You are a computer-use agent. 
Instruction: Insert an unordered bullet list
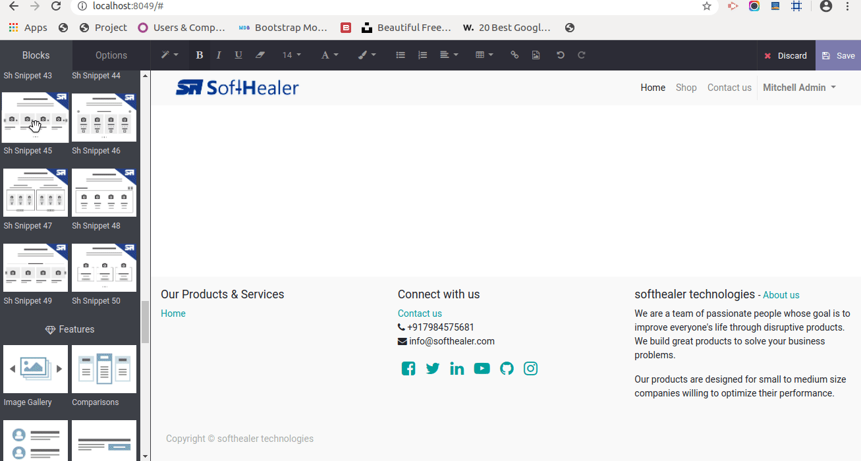[x=401, y=55]
